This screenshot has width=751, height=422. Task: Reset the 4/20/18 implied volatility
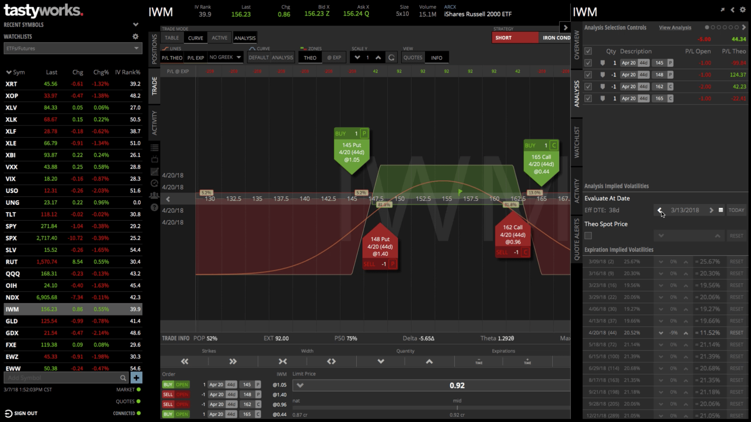click(x=736, y=333)
